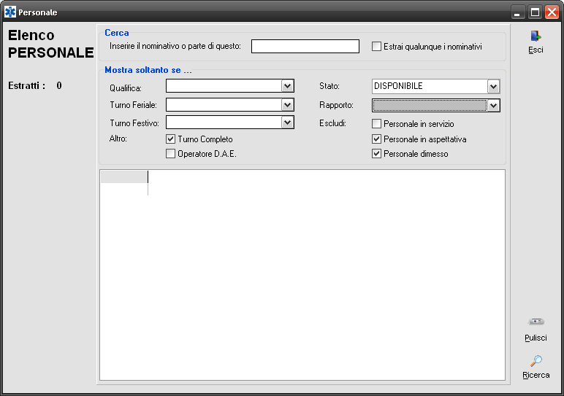Disable the Personale dimesso checkbox

(377, 154)
